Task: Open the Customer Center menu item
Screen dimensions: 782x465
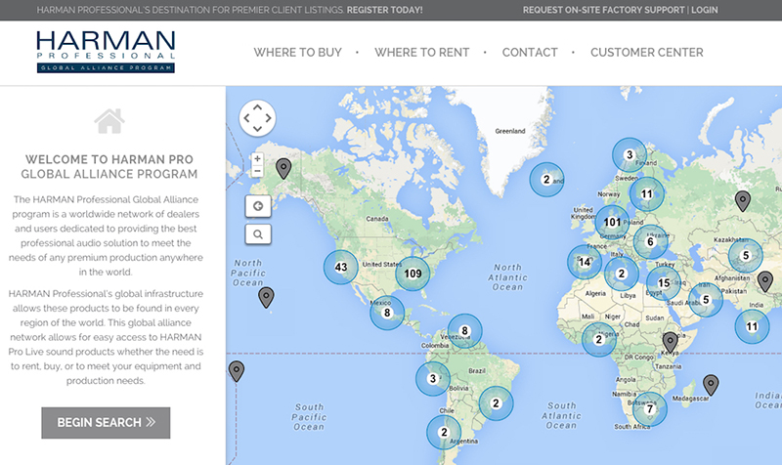Action: click(647, 53)
